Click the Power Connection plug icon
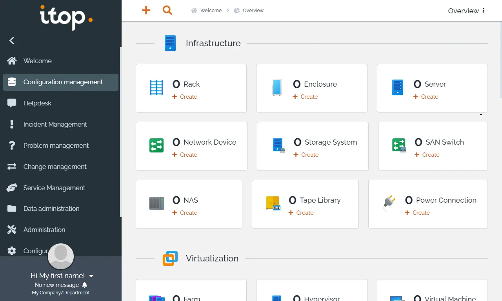 click(389, 203)
